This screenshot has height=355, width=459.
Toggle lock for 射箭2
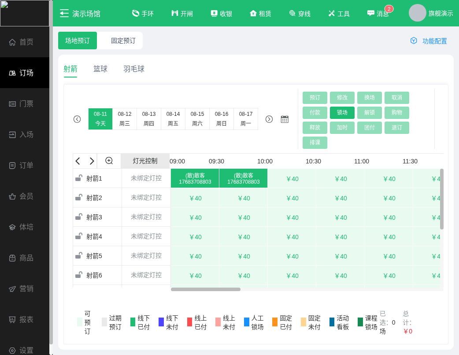[78, 197]
